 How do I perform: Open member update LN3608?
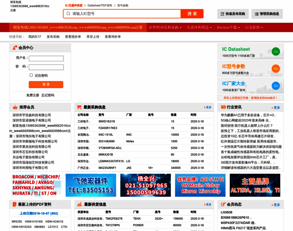coord(226,213)
